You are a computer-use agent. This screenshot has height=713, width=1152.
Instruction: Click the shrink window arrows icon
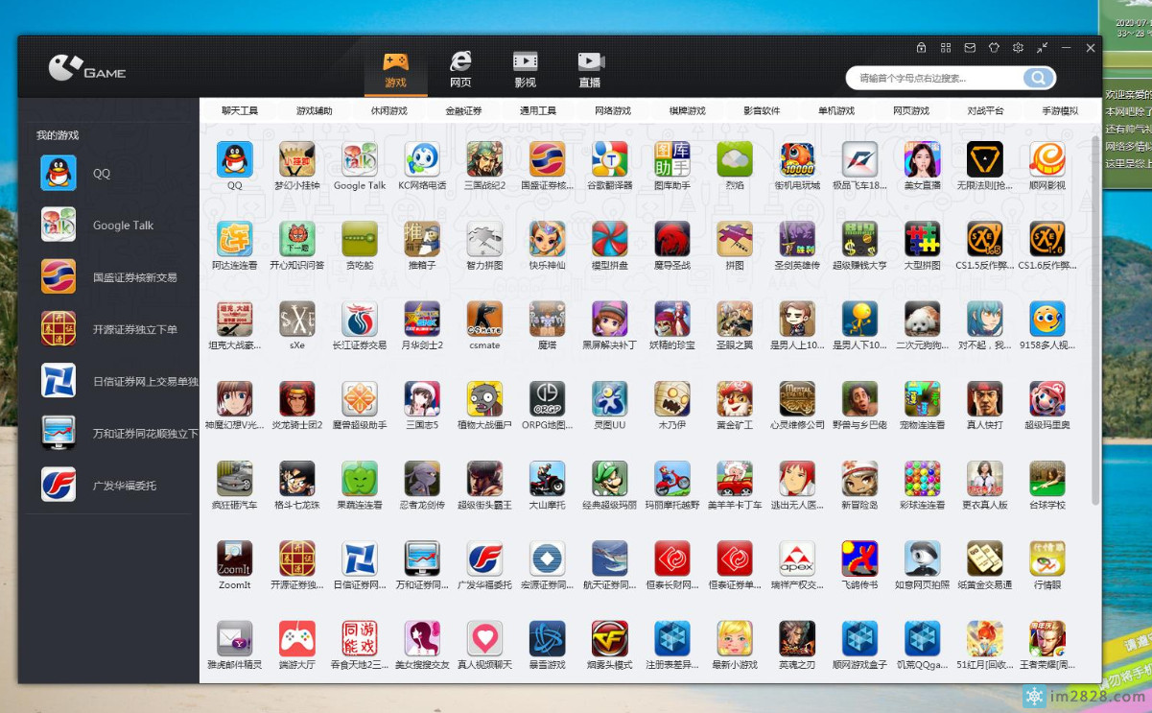pyautogui.click(x=1042, y=48)
